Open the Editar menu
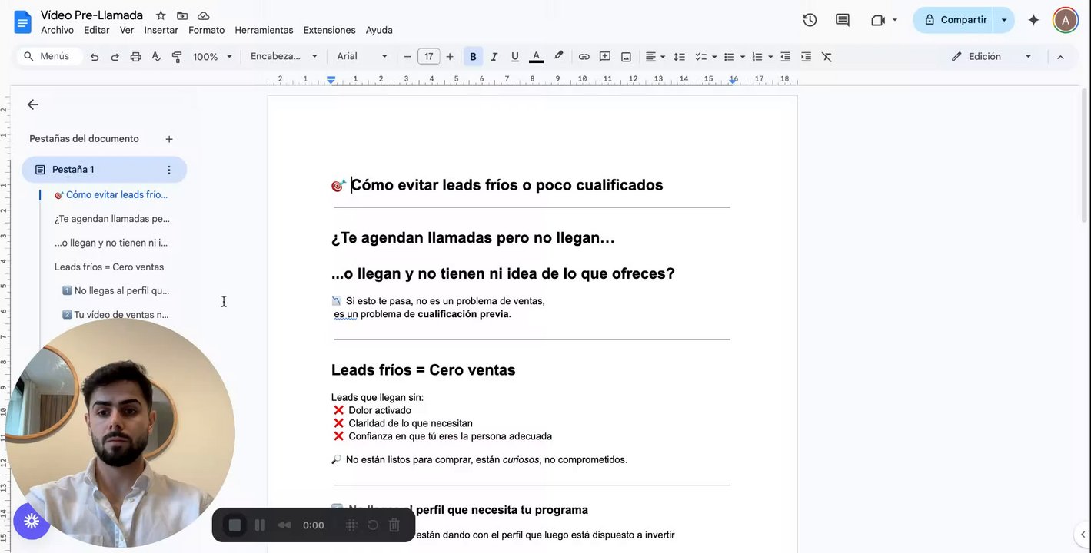 tap(96, 30)
